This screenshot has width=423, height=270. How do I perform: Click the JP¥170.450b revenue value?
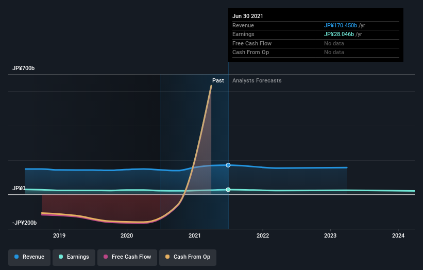point(341,25)
